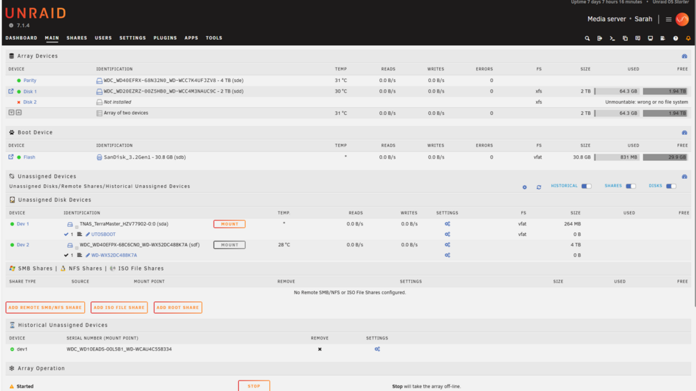Image resolution: width=696 pixels, height=391 pixels.
Task: Open the Flash browse icon
Action: pos(10,157)
